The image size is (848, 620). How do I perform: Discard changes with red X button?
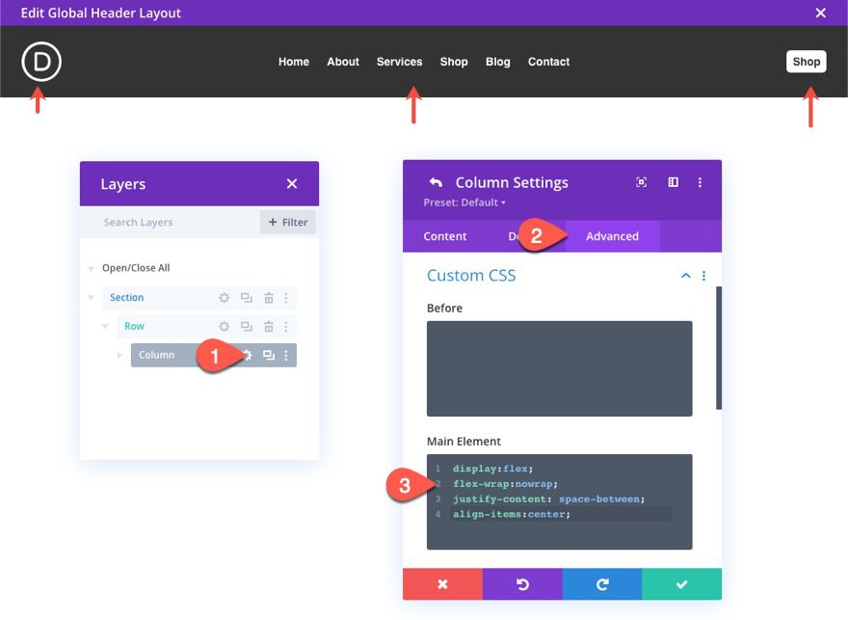click(x=442, y=584)
